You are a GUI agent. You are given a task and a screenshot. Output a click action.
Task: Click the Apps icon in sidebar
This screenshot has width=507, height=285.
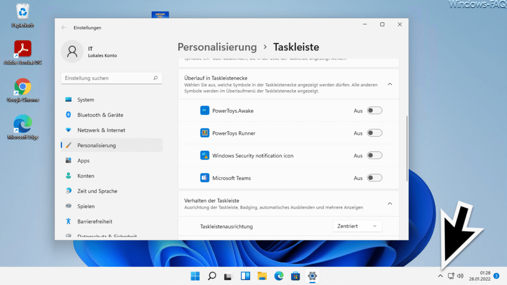pos(68,160)
